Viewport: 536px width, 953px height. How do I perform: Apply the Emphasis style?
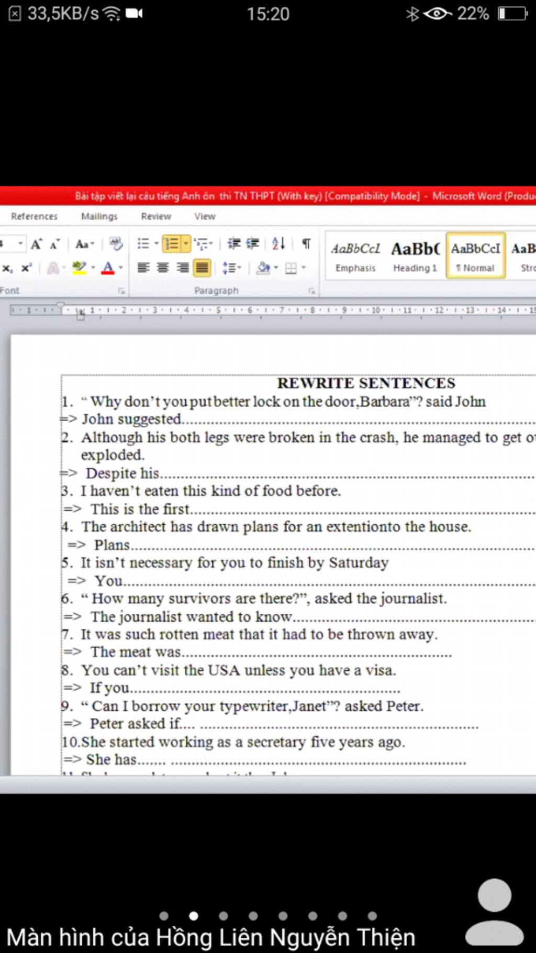click(x=355, y=256)
